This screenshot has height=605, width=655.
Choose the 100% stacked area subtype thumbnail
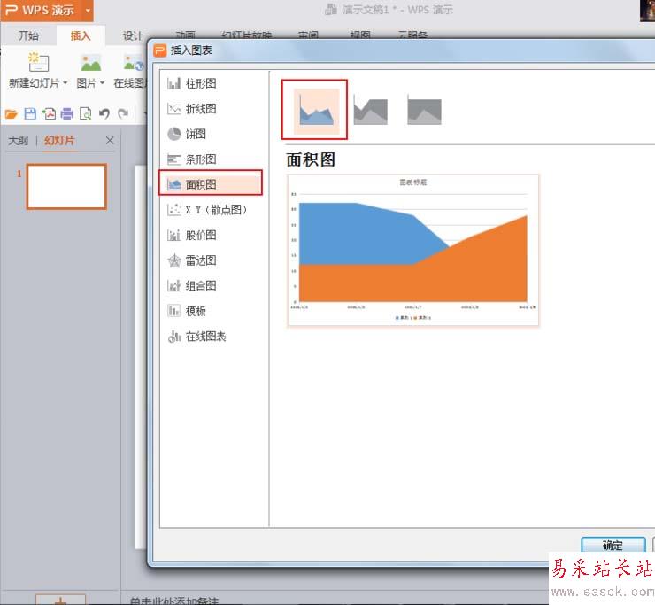pos(424,111)
